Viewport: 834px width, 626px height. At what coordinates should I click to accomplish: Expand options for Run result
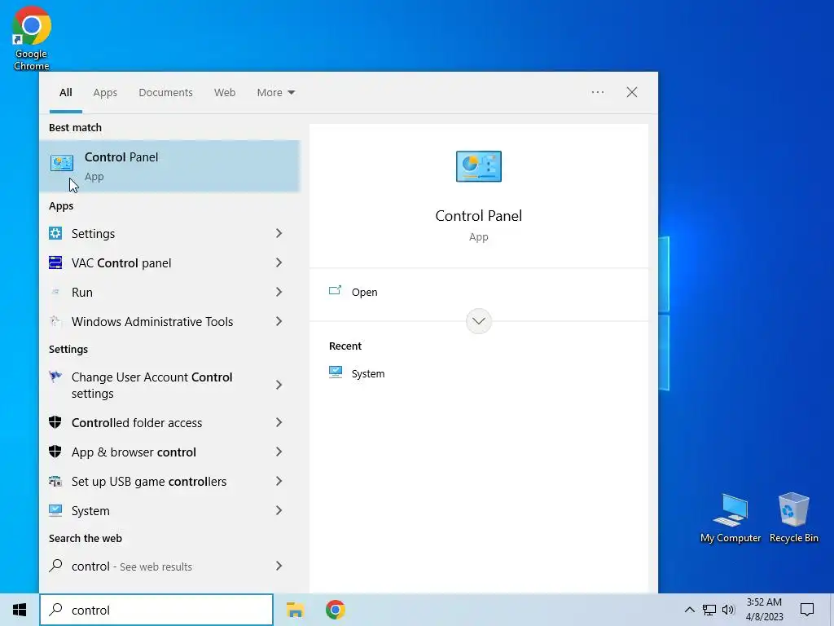point(279,292)
